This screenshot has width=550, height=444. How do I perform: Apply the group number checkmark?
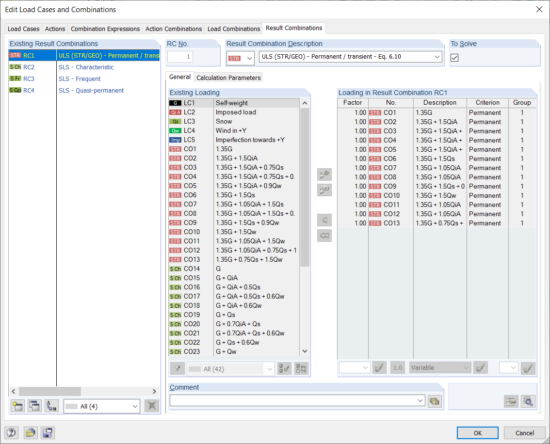pos(528,368)
